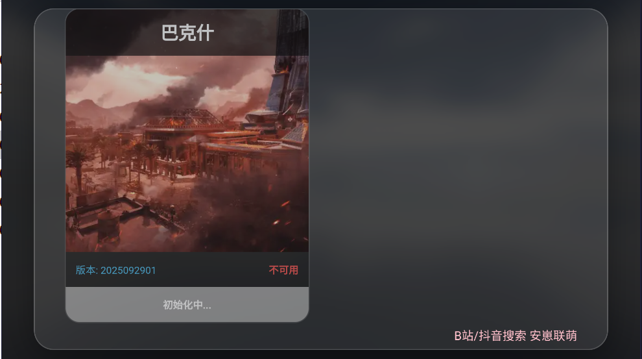642x359 pixels.
Task: Click the 版本: 2025092901 version text
Action: pos(116,270)
